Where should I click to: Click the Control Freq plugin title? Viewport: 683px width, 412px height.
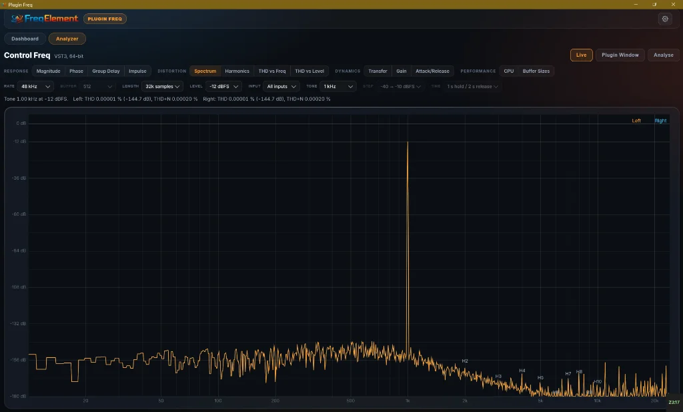coord(27,55)
